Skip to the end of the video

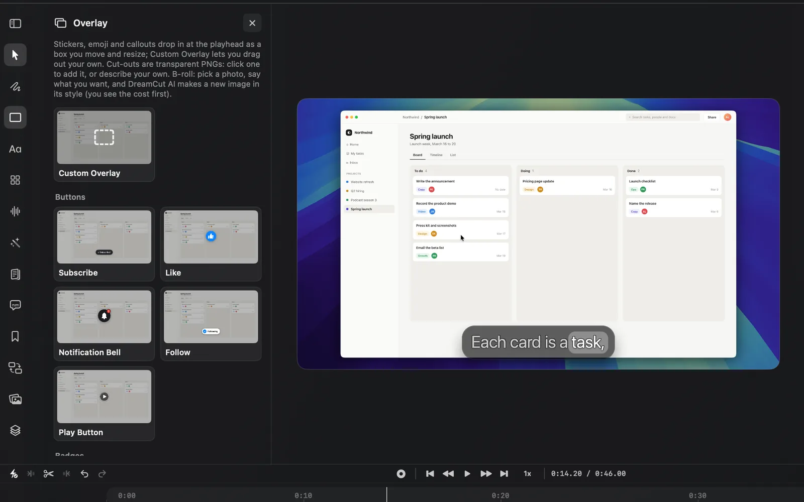pyautogui.click(x=504, y=473)
